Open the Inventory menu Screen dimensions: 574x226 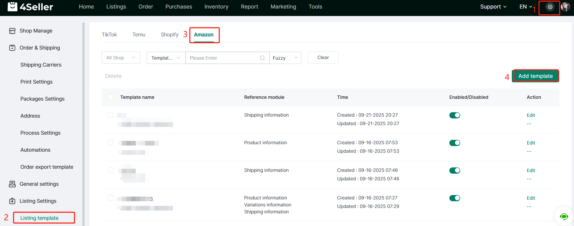tap(216, 7)
